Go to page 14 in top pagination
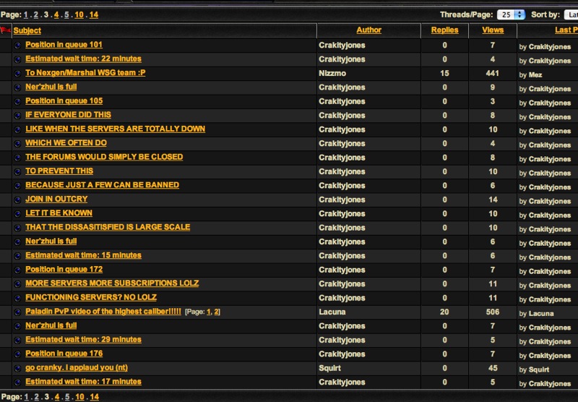The image size is (578, 402). click(x=94, y=14)
